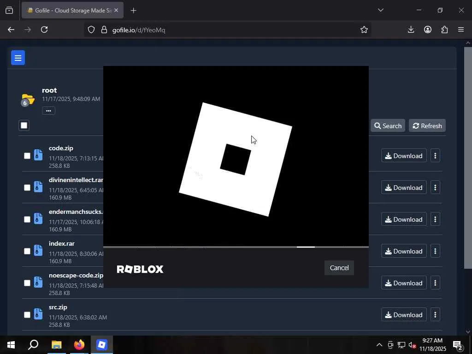This screenshot has height=354, width=472.
Task: Click the page vertical scrollbar thumb
Action: (468, 158)
